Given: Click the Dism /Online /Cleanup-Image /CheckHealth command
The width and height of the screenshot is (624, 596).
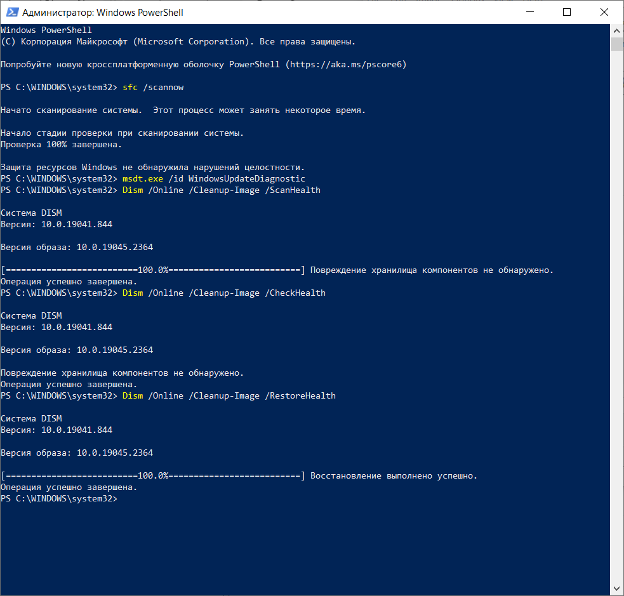Looking at the screenshot, I should (222, 293).
